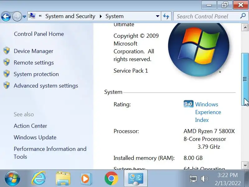The height and width of the screenshot is (187, 249).
Task: Open Remote settings link
Action: point(34,63)
